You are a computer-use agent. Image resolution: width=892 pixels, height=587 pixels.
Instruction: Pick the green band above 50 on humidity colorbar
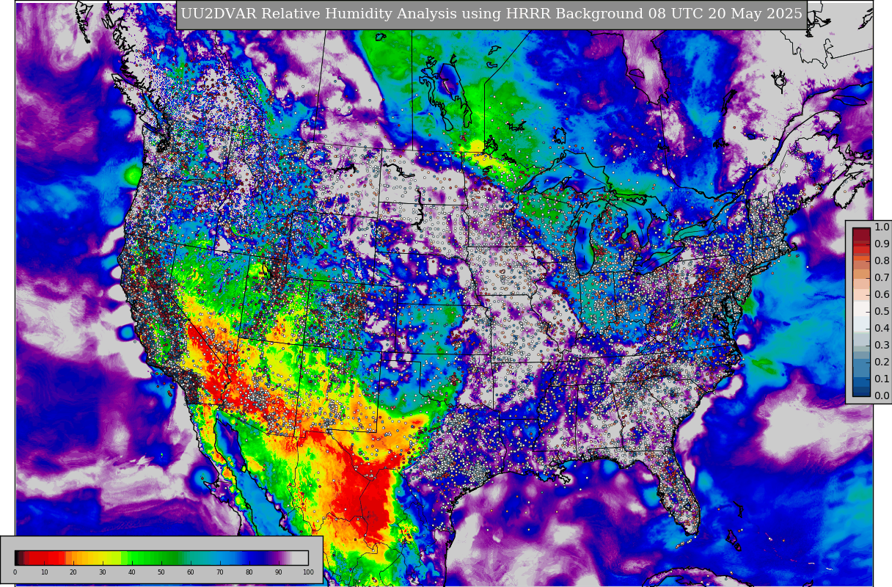tap(161, 558)
